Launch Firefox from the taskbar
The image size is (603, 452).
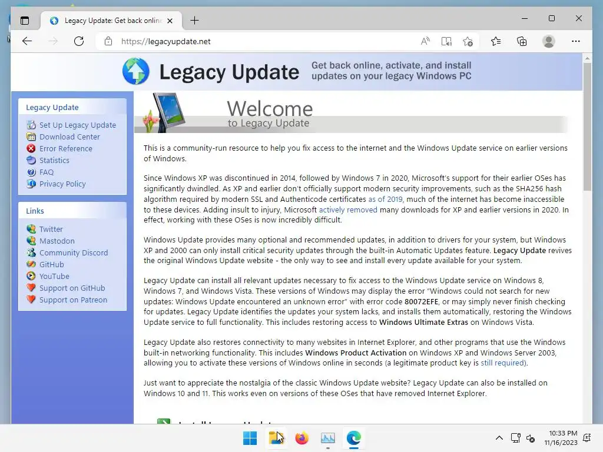tap(302, 438)
